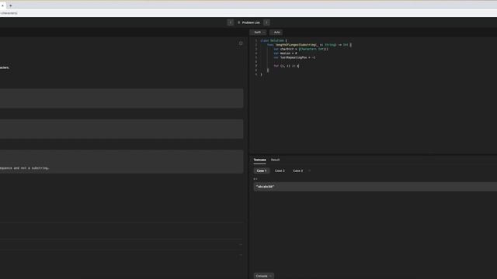Go to the previous problem arrow
This screenshot has width=497, height=279.
[231, 22]
